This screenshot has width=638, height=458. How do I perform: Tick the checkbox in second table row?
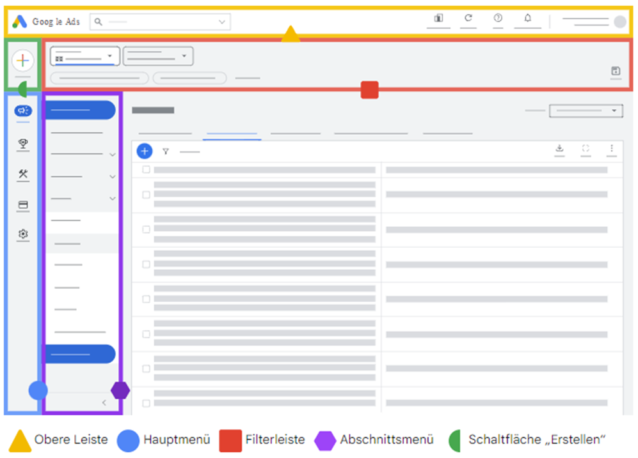tap(146, 195)
